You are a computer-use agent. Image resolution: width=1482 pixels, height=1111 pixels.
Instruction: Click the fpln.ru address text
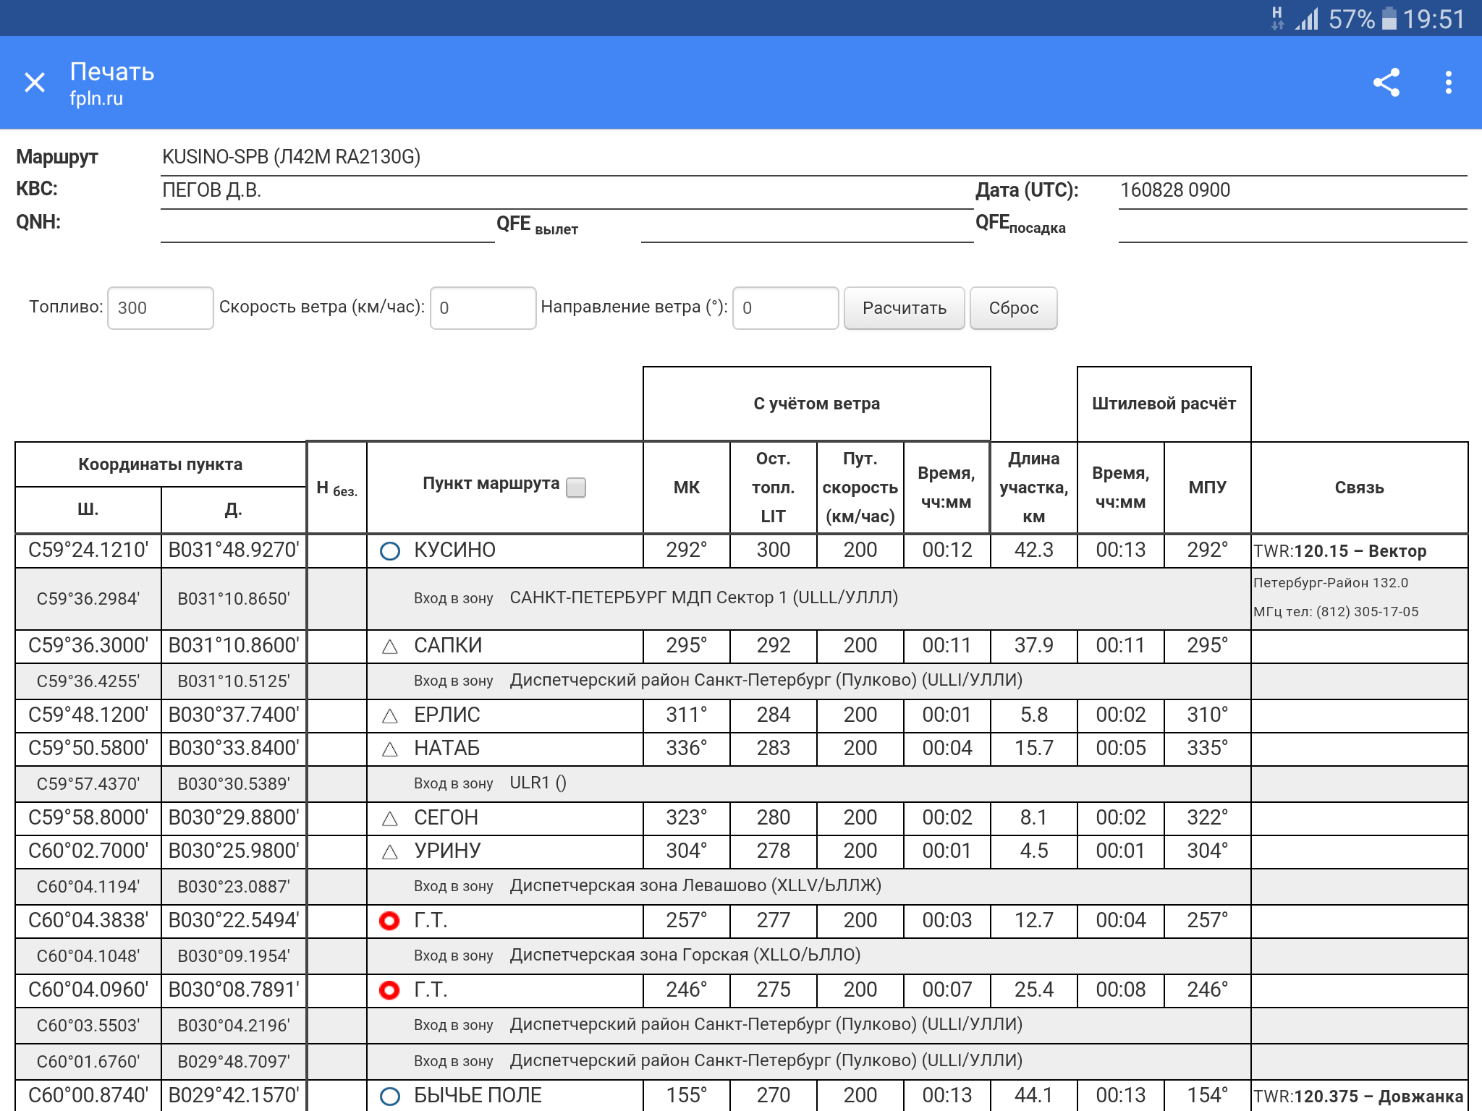coord(96,98)
